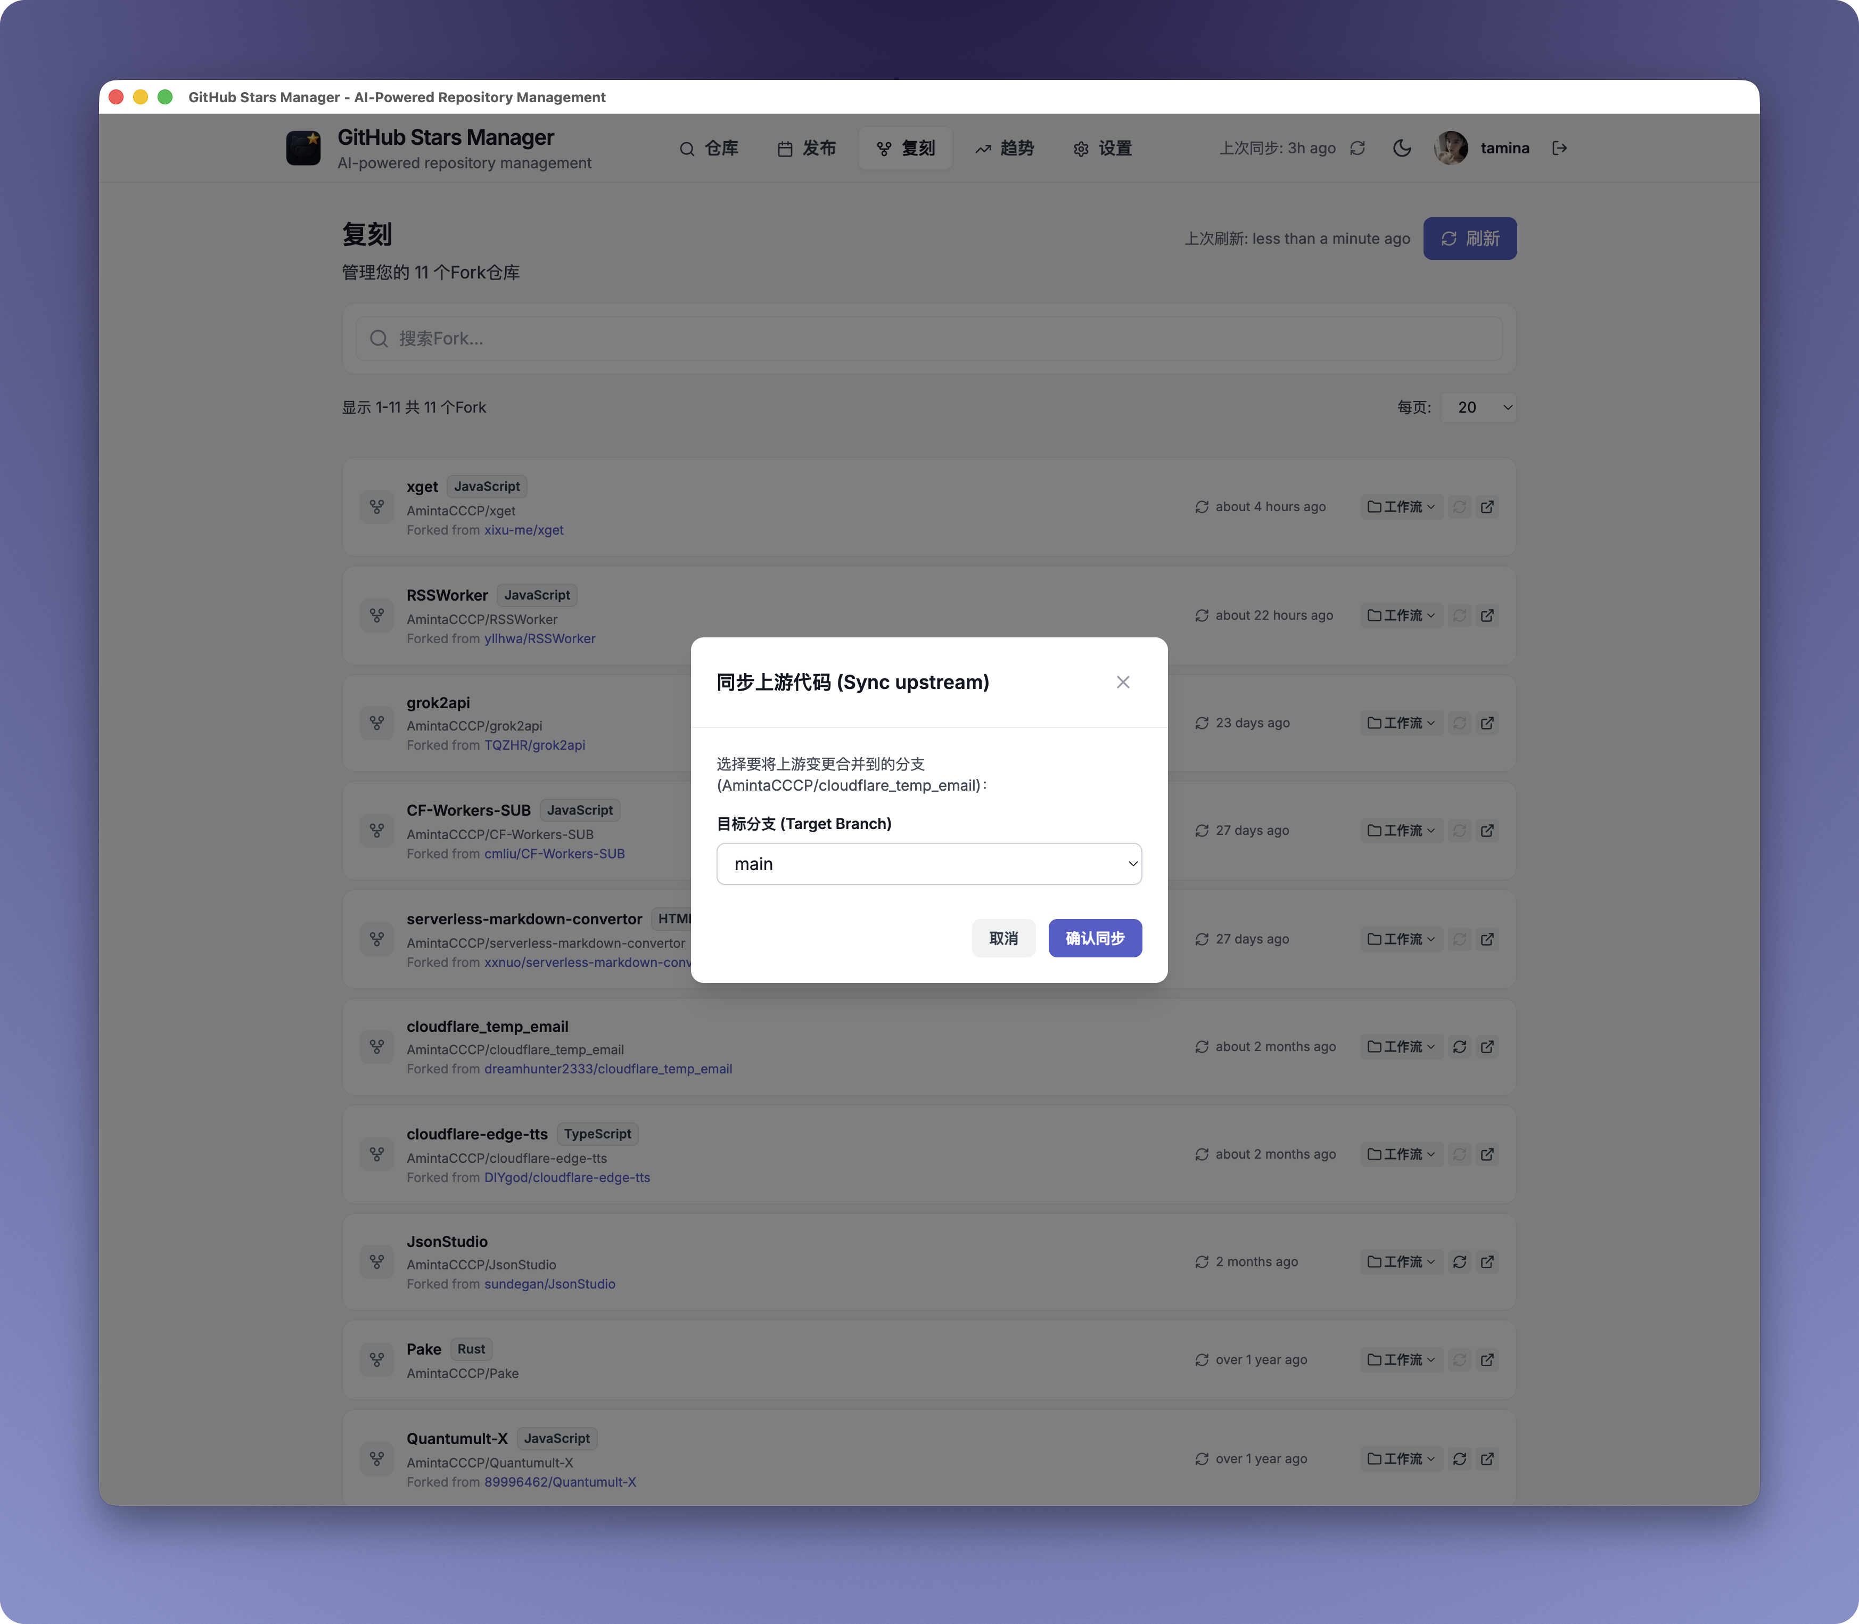Expand 工作流 dropdown for grok2api
This screenshot has height=1624, width=1859.
click(1401, 723)
